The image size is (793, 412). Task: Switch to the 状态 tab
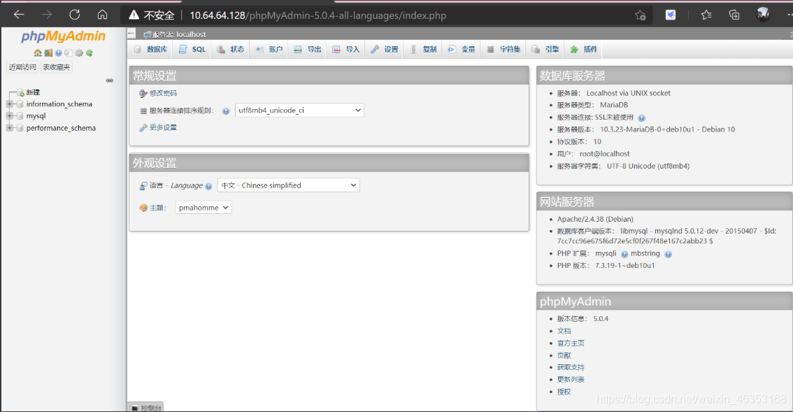(x=231, y=49)
